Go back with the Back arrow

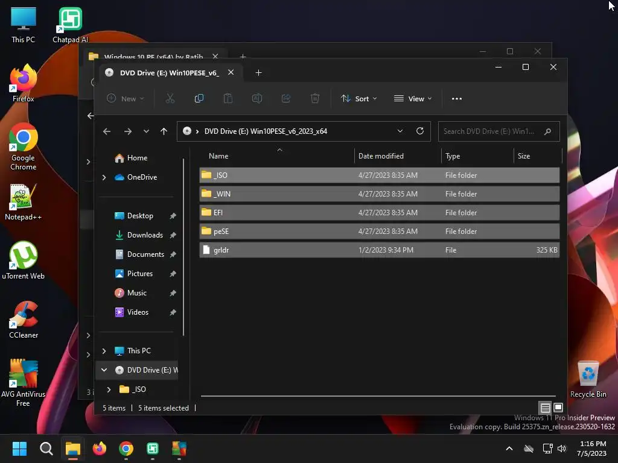pos(107,131)
